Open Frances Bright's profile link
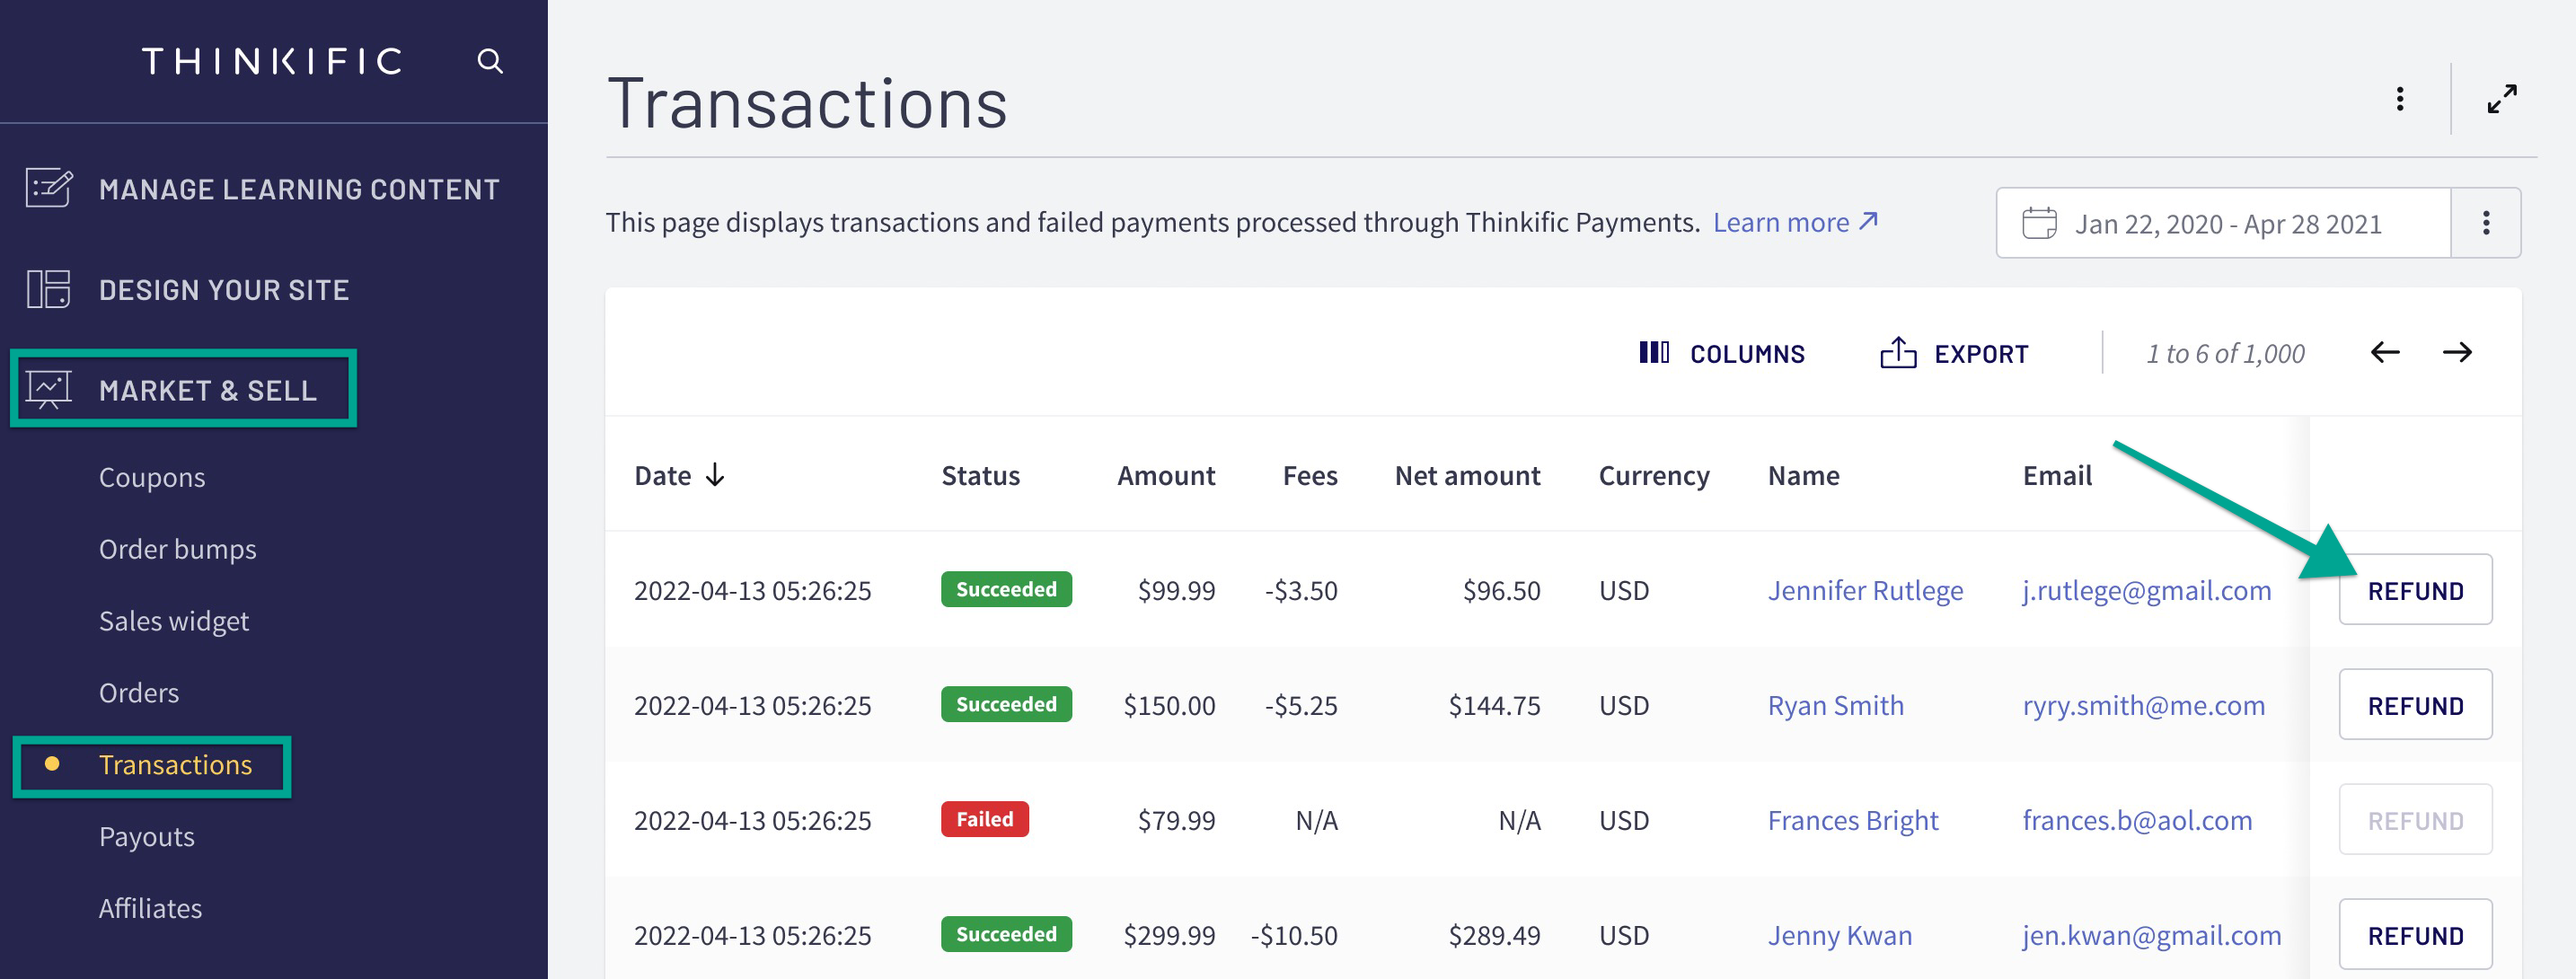The image size is (2576, 979). pos(1852,820)
